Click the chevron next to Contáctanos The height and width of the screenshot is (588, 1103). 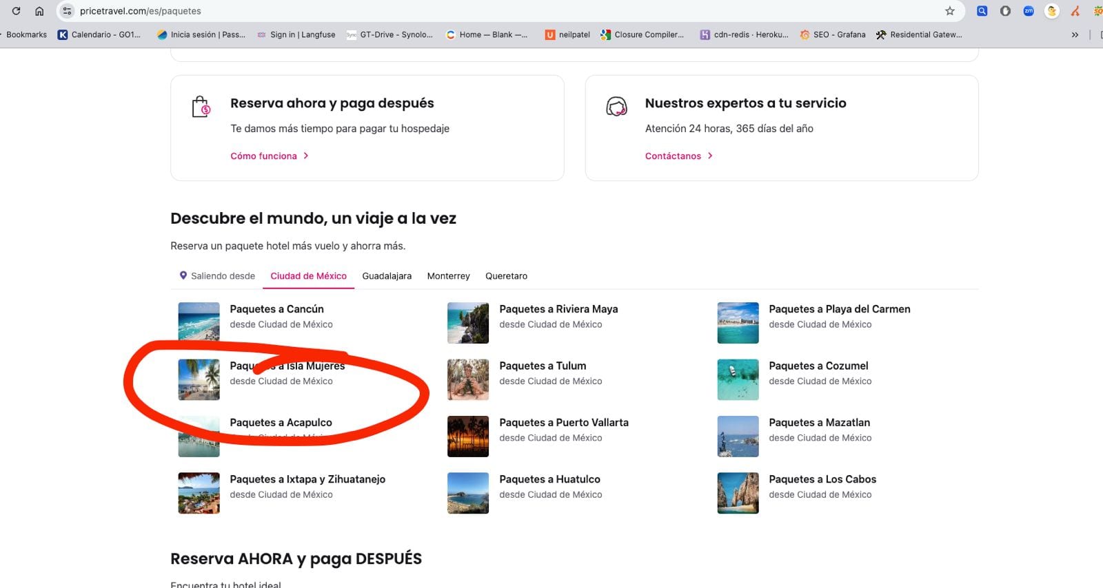point(710,156)
